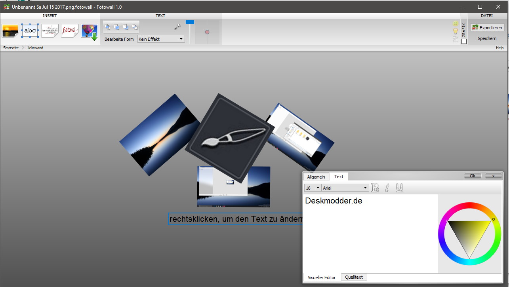509x287 pixels.
Task: Click the Bearbeite Form label
Action: (119, 39)
